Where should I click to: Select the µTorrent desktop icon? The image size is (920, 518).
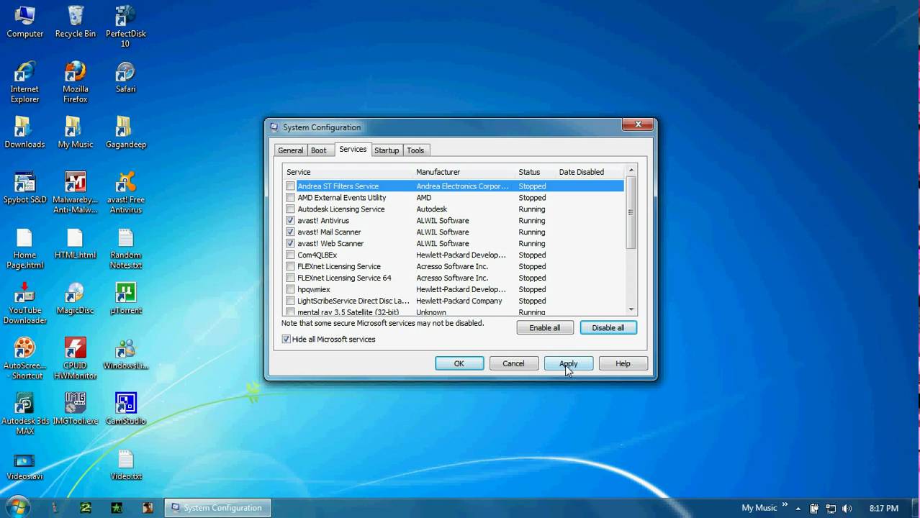point(125,299)
